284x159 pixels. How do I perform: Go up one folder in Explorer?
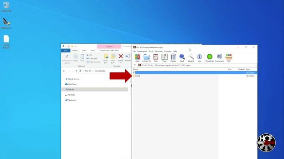(x=76, y=71)
